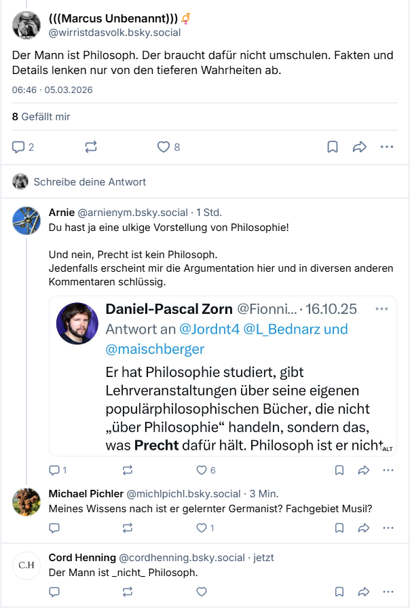Reply to Michael Pichler's comment
The width and height of the screenshot is (410, 608).
click(x=55, y=528)
